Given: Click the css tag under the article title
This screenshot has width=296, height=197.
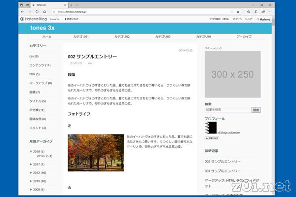Looking at the screenshot, I should tap(90, 63).
